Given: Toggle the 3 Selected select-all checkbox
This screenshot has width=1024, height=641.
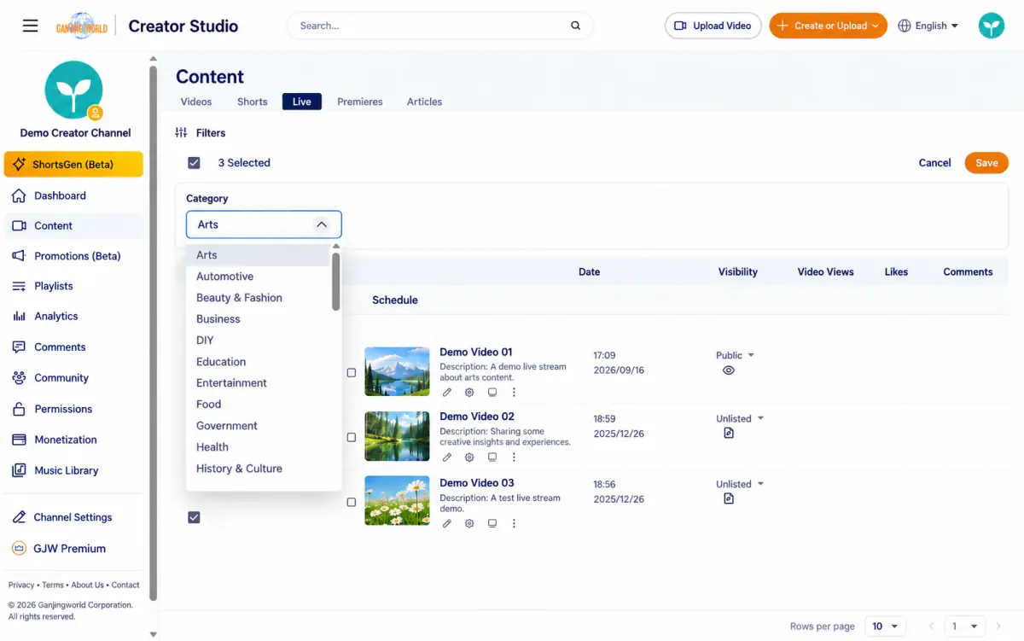Looking at the screenshot, I should pos(194,163).
